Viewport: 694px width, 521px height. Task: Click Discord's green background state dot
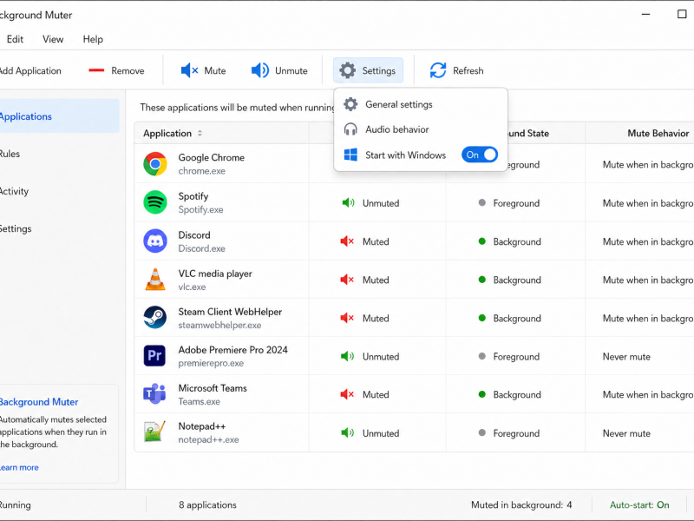482,241
